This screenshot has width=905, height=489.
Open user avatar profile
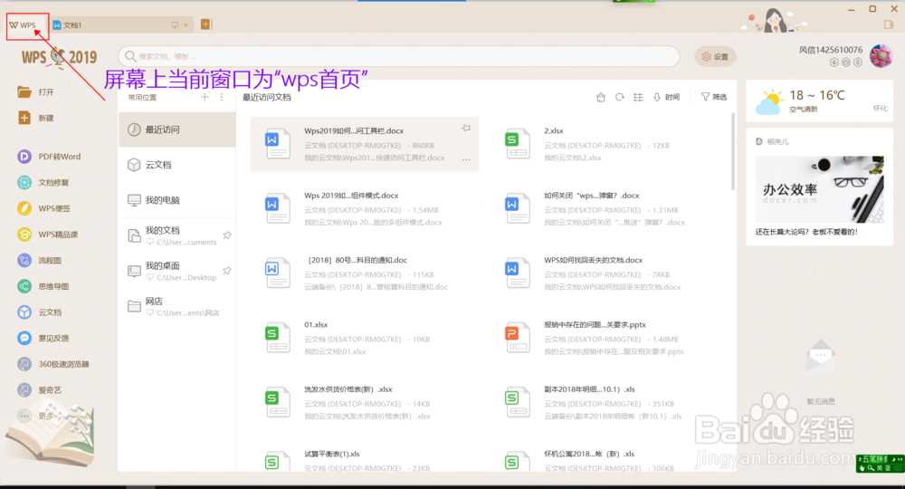point(881,55)
